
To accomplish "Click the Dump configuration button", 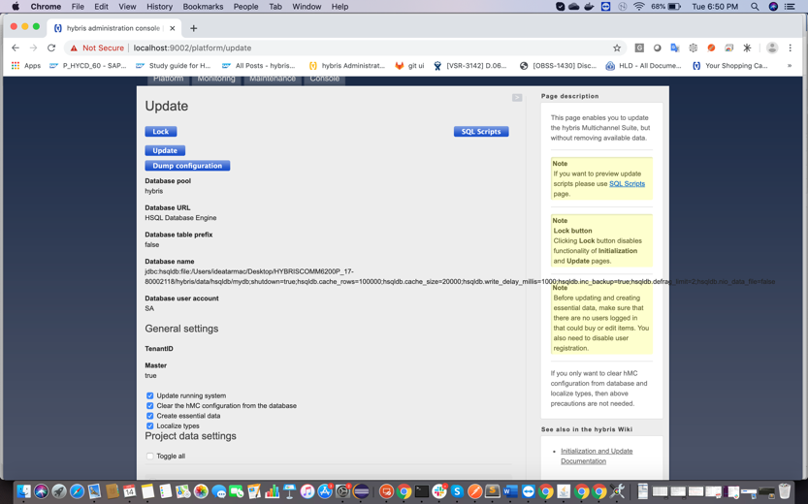I will pos(187,166).
